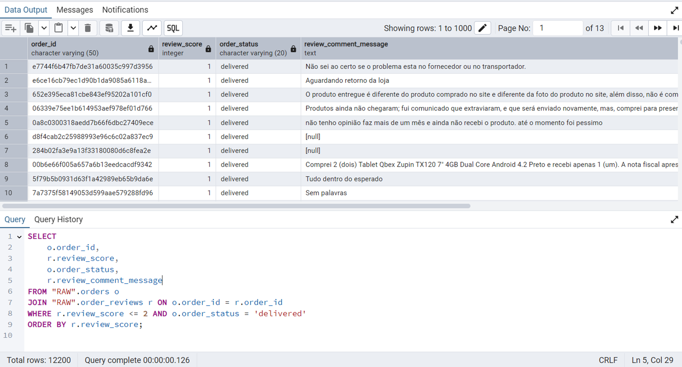The height and width of the screenshot is (367, 682).
Task: Switch to the Messages tab
Action: coord(74,10)
